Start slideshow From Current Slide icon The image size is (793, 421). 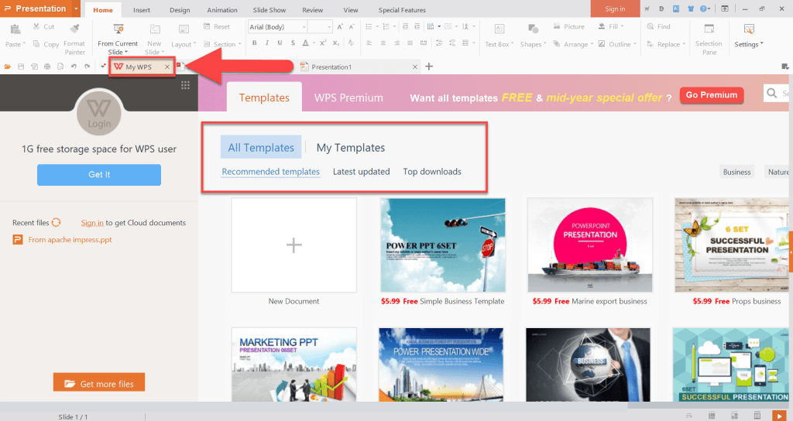(x=118, y=29)
